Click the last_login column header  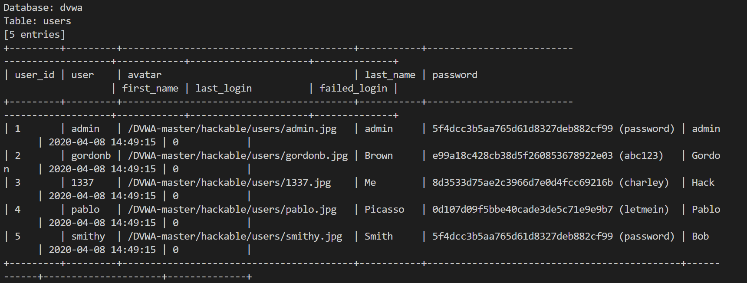[x=224, y=89]
